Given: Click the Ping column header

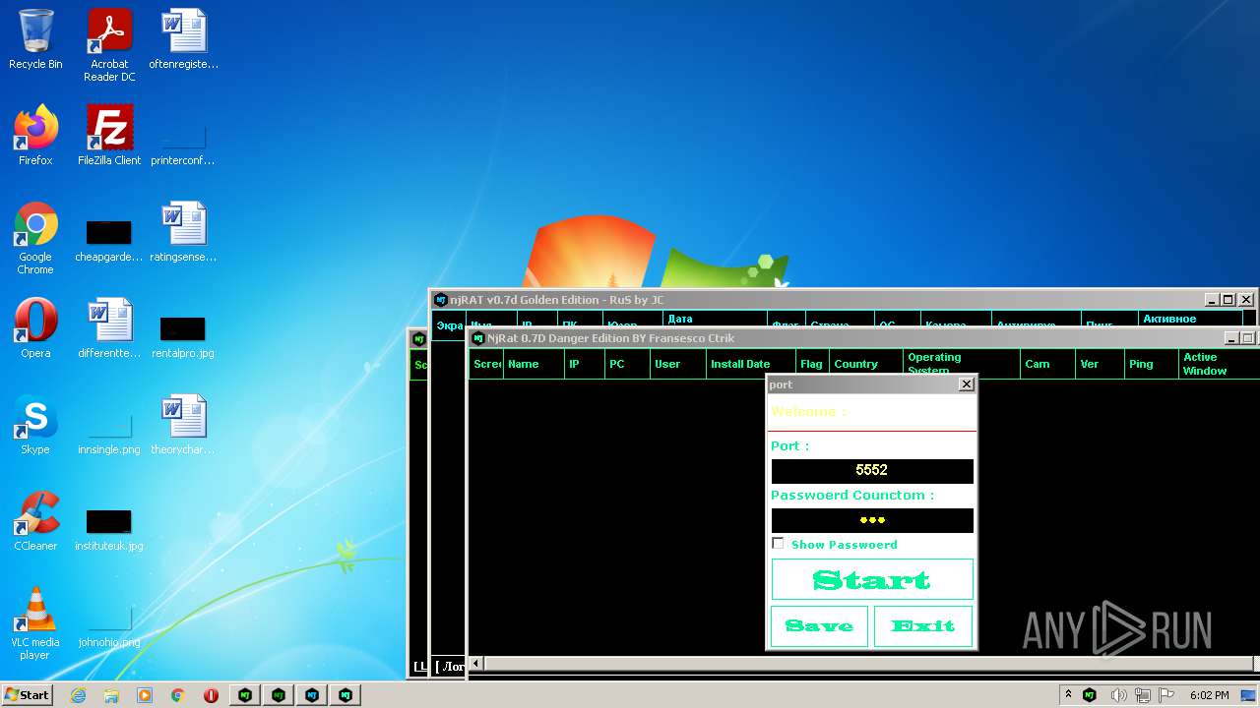Looking at the screenshot, I should tap(1152, 364).
